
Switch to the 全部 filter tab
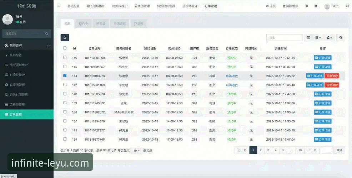pyautogui.click(x=67, y=23)
